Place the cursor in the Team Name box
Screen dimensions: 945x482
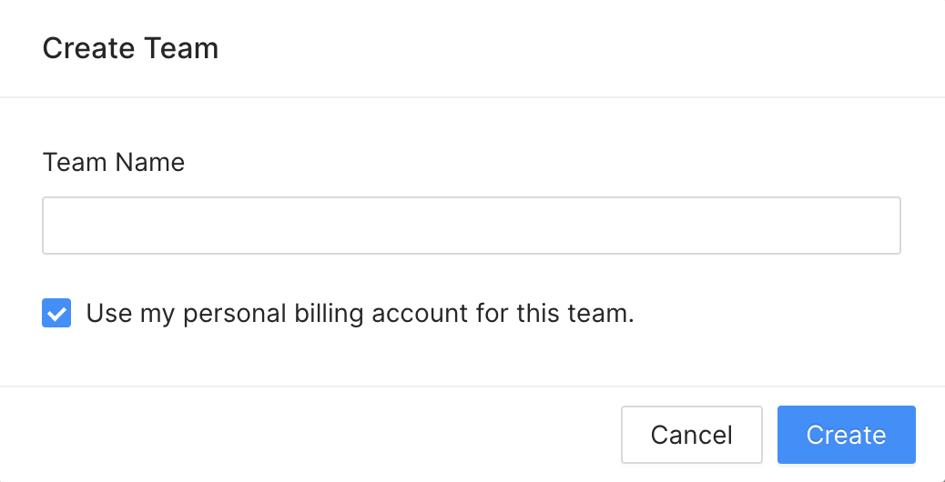472,225
